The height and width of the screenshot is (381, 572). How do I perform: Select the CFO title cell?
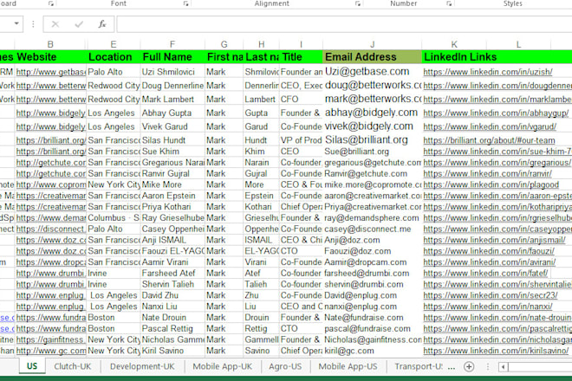302,100
